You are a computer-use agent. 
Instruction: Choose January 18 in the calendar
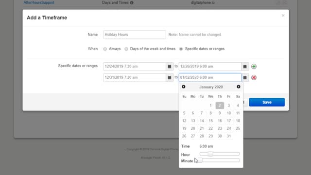[238, 121]
